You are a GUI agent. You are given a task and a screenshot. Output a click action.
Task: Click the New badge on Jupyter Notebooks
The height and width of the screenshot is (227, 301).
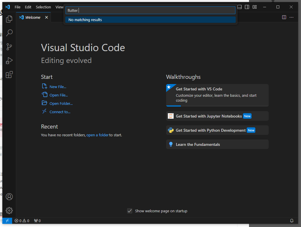(x=247, y=116)
